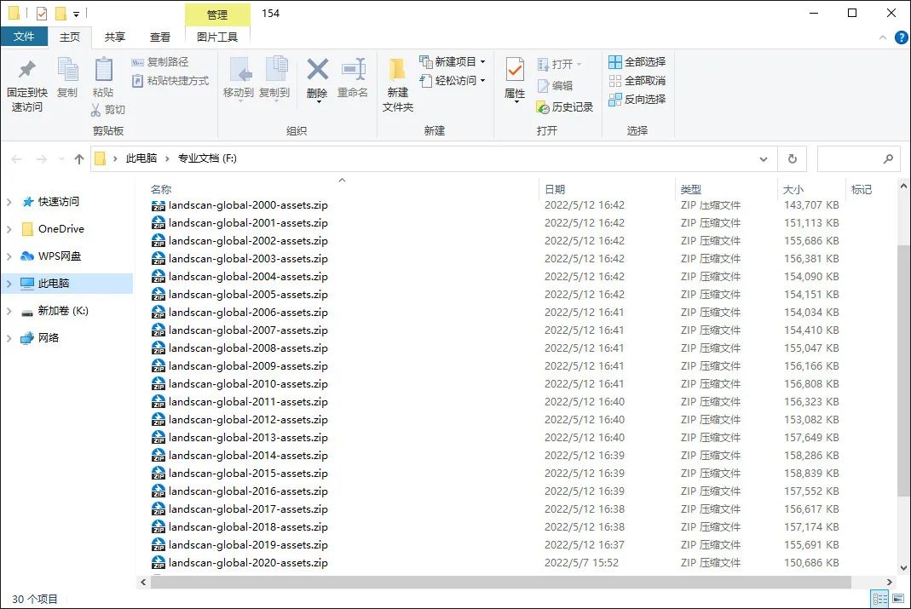Sort by the Size (大小) column header

pyautogui.click(x=793, y=189)
